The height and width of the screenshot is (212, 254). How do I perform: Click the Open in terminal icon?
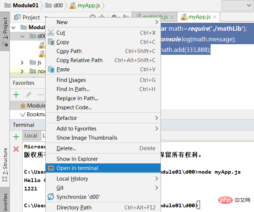tap(51, 168)
